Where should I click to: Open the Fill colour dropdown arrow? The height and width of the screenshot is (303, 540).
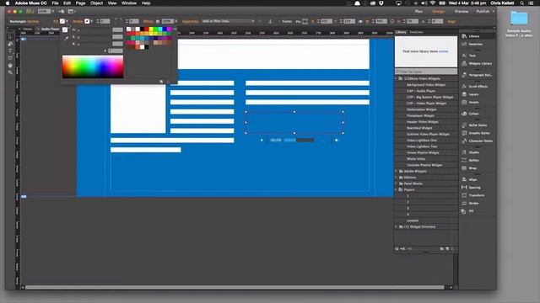(67, 21)
